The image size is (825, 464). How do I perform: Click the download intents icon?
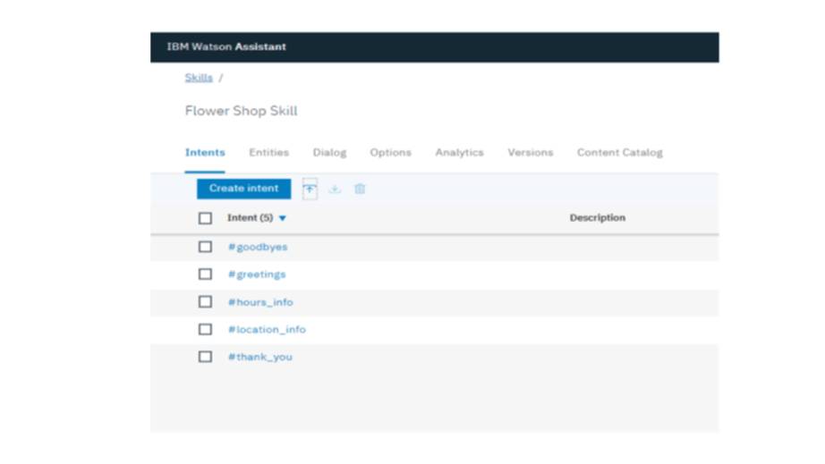click(335, 189)
